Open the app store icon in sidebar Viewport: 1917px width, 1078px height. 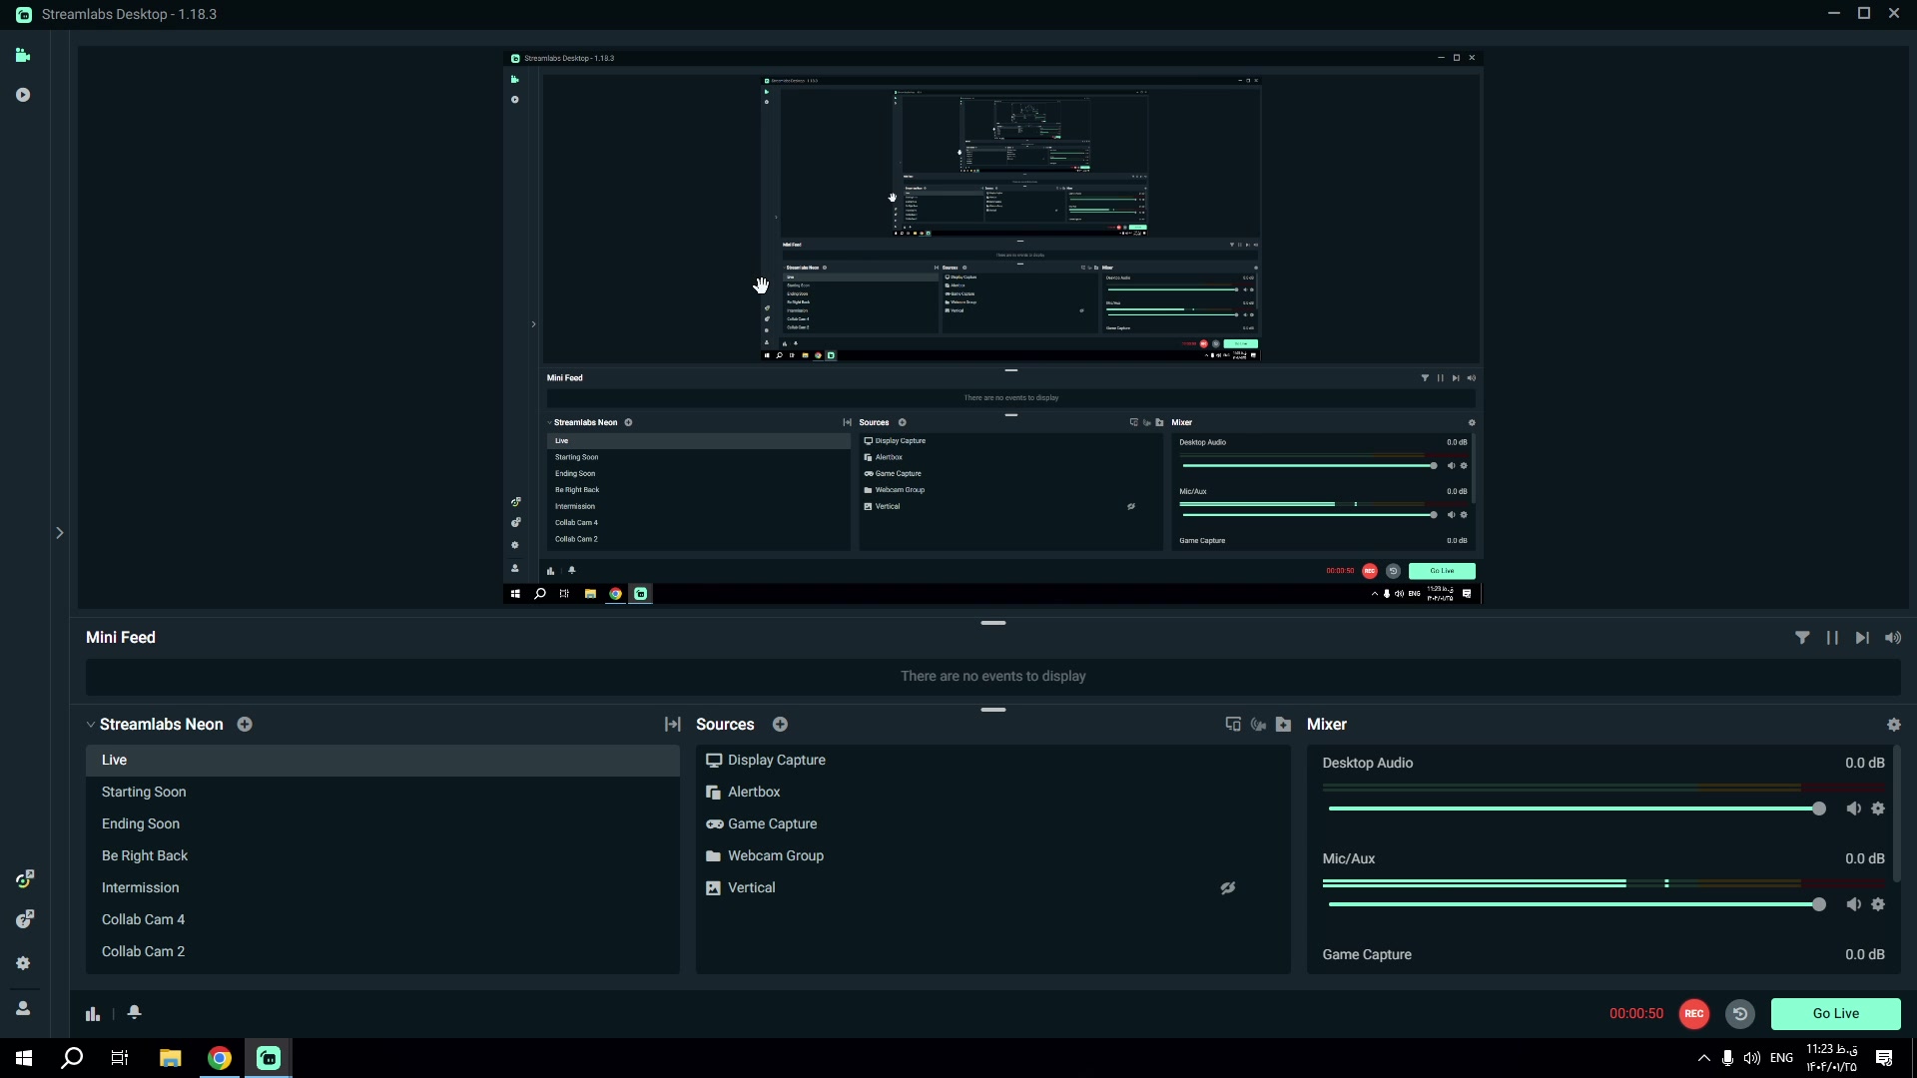coord(25,879)
